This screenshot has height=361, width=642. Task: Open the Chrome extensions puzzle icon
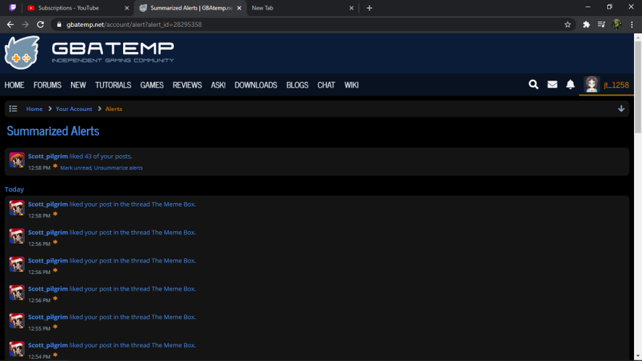click(x=586, y=25)
